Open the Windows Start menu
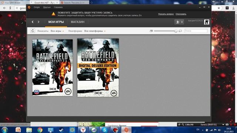 [x=4, y=130]
